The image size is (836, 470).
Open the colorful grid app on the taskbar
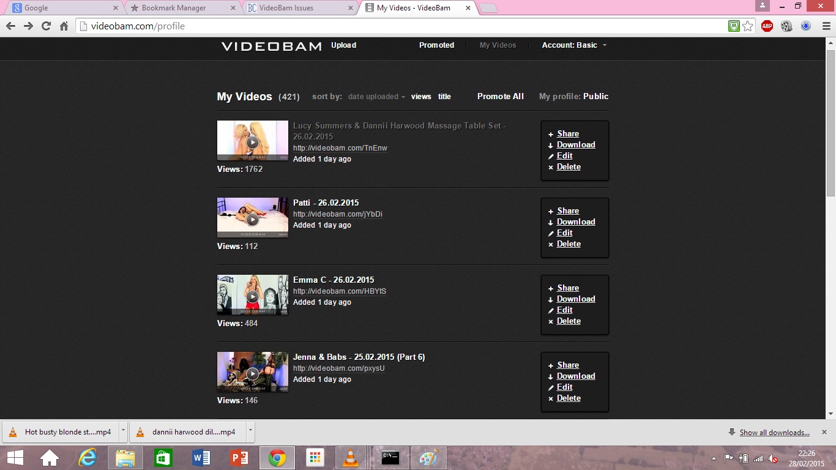pos(315,458)
